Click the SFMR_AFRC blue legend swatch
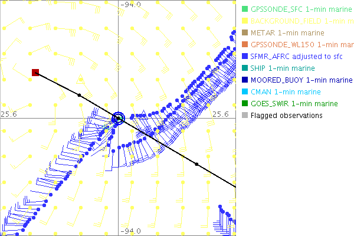 [x=244, y=57]
